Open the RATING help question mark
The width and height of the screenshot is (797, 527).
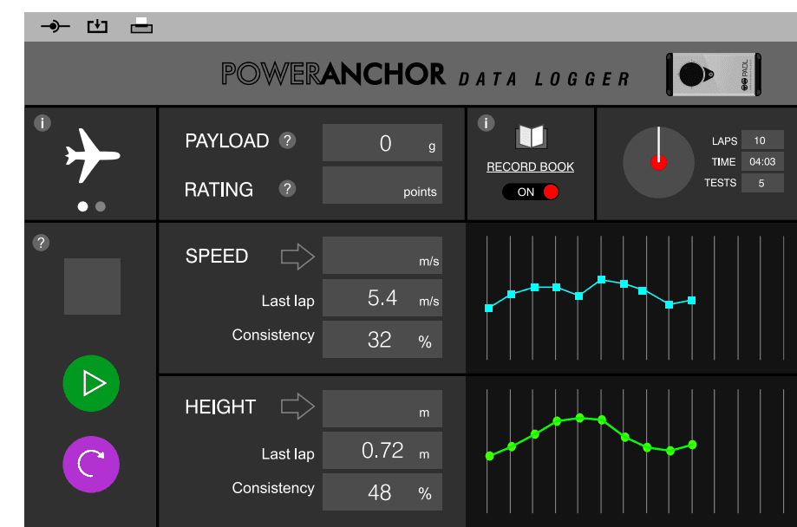pyautogui.click(x=287, y=189)
